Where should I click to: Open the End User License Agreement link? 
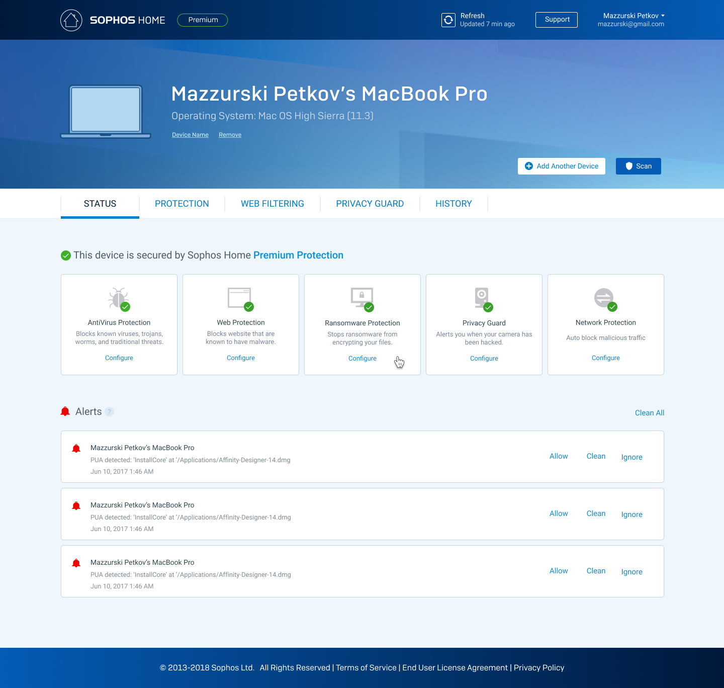pos(455,668)
